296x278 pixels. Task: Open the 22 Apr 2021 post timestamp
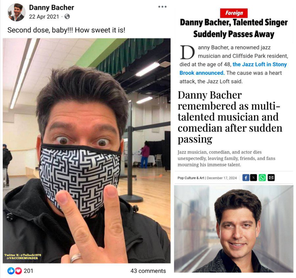(44, 17)
